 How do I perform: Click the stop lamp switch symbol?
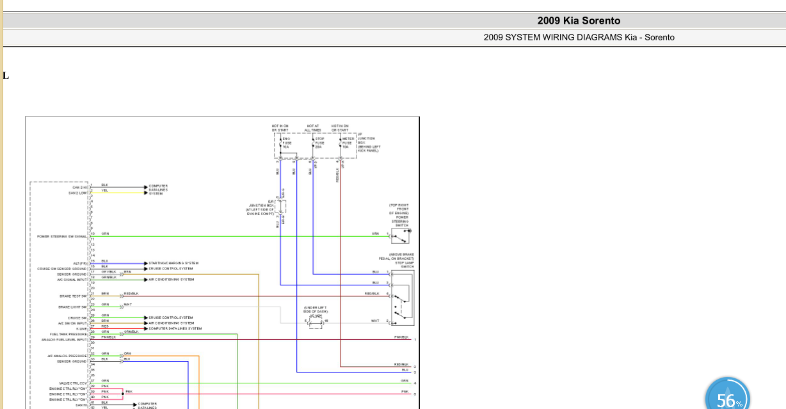[x=403, y=296]
